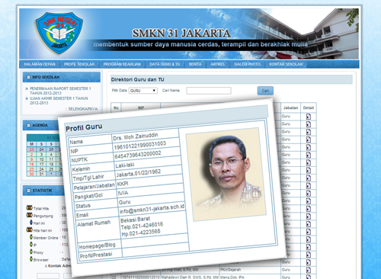Open the detail icon in the PKn/Sejarah row
381x279 pixels.
click(309, 270)
